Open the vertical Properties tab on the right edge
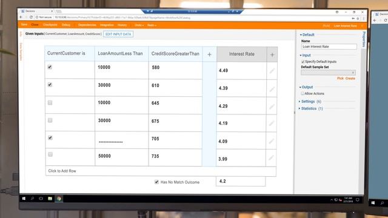388x218 pixels. pyautogui.click(x=364, y=39)
